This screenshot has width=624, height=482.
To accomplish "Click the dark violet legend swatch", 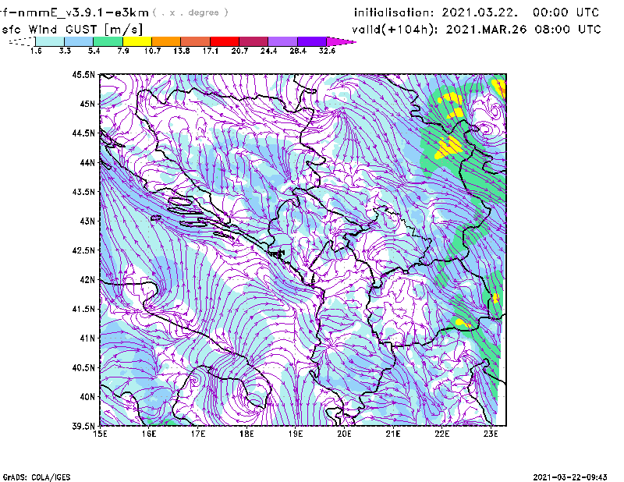I will (x=312, y=41).
